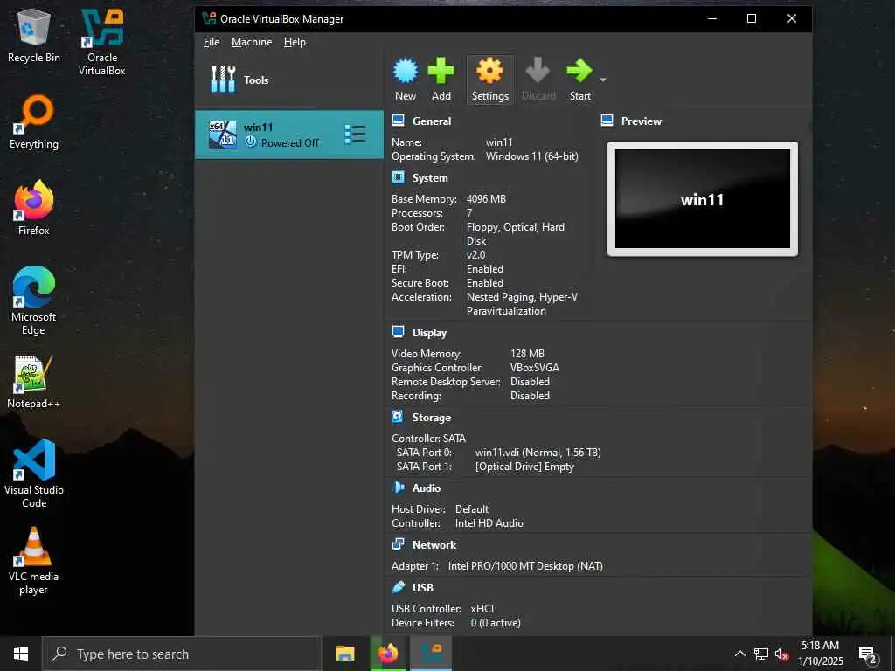Select win11 OS icon in machine list
Image resolution: width=895 pixels, height=671 pixels.
[222, 135]
